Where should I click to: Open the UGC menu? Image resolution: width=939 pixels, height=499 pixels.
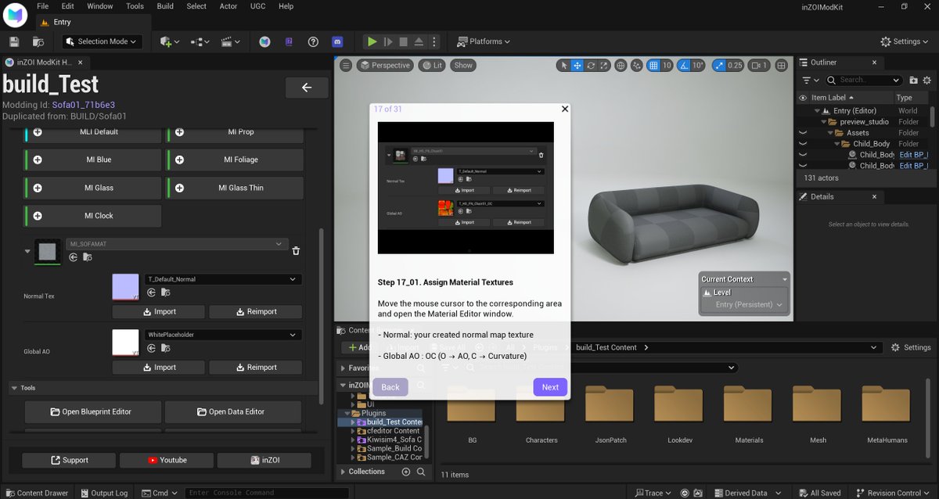(x=258, y=6)
